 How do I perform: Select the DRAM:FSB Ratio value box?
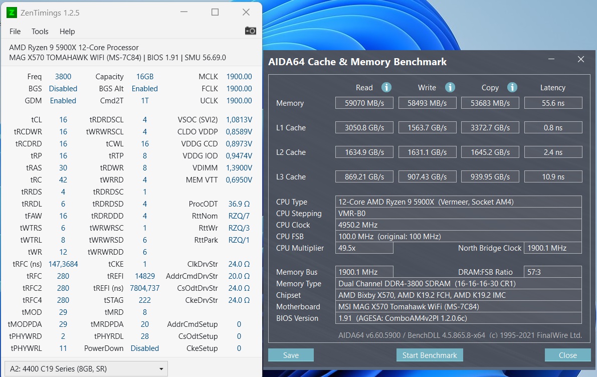553,272
